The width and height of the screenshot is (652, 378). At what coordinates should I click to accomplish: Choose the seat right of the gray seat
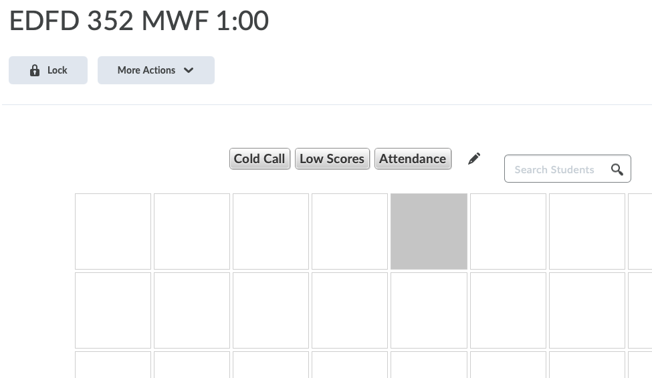tap(508, 231)
